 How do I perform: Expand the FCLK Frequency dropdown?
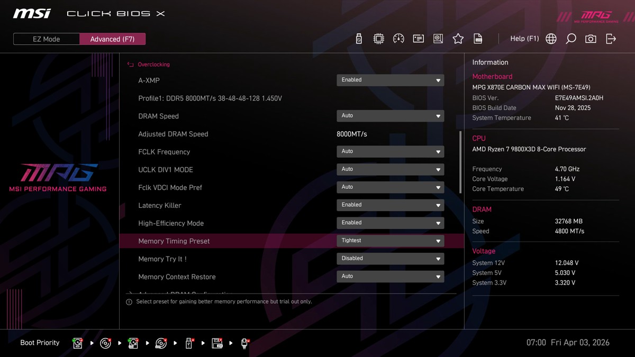pos(390,152)
